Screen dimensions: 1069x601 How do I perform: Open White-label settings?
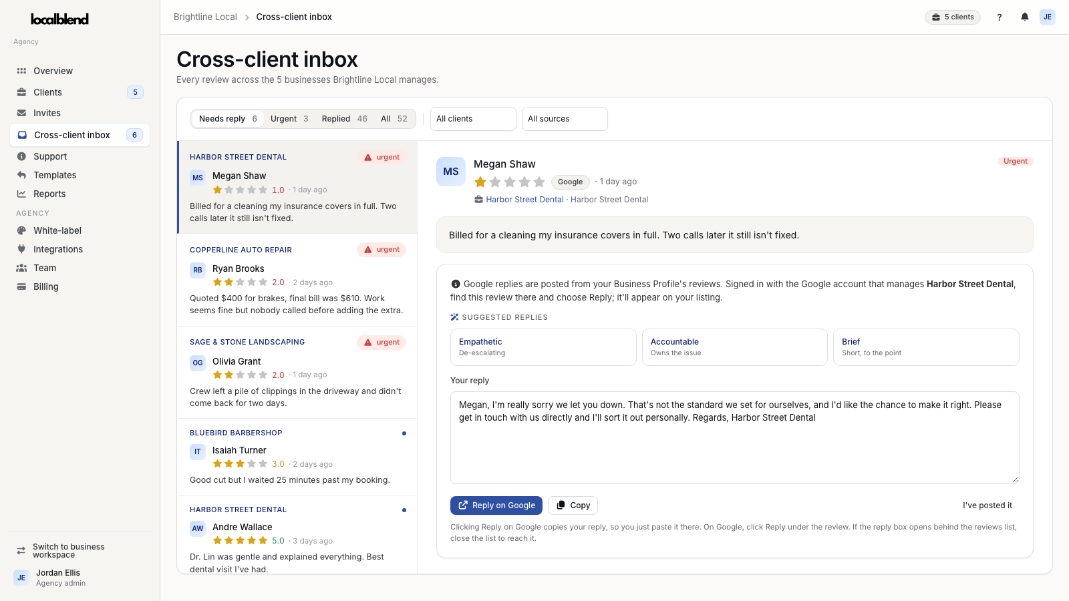(x=80, y=230)
